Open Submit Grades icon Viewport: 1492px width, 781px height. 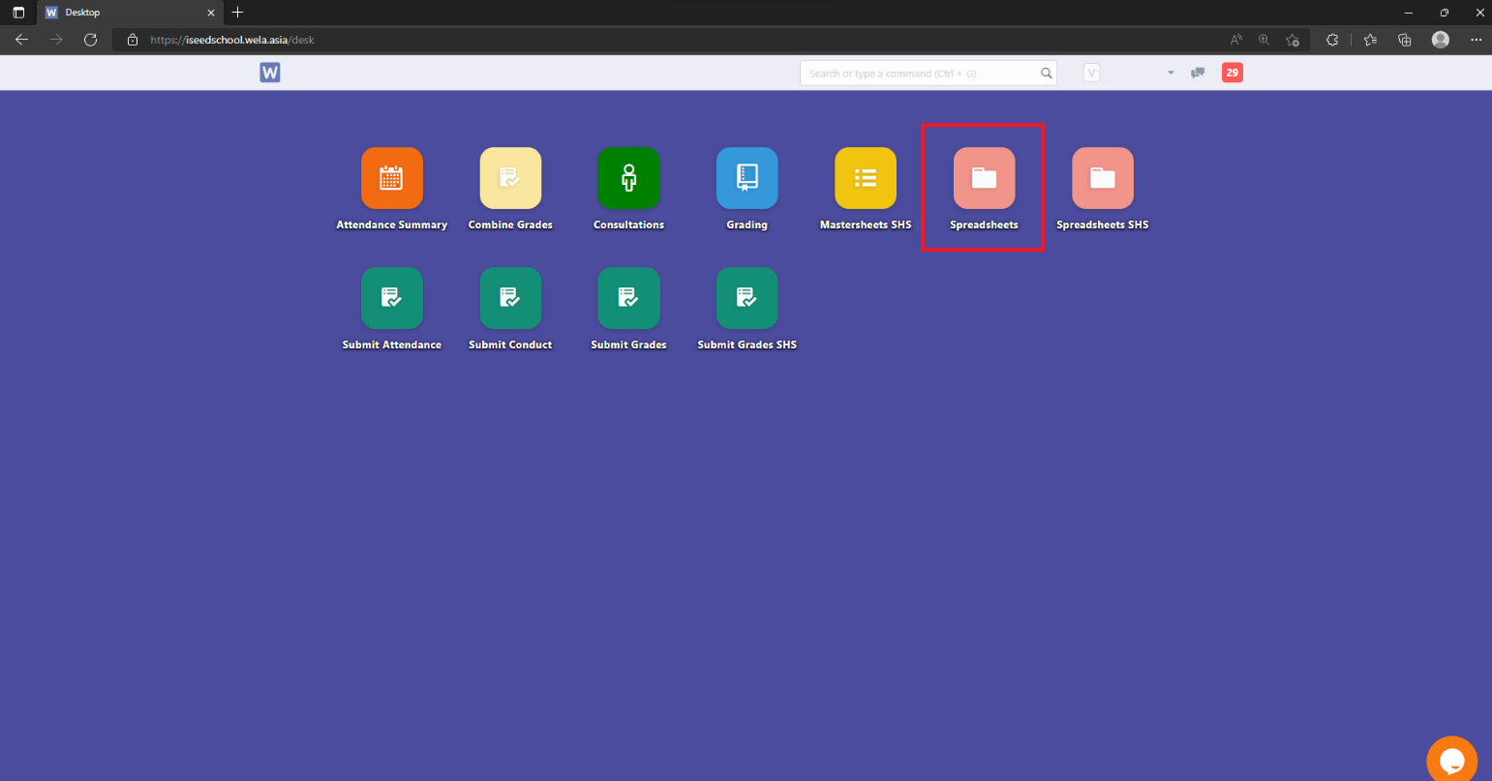tap(628, 298)
